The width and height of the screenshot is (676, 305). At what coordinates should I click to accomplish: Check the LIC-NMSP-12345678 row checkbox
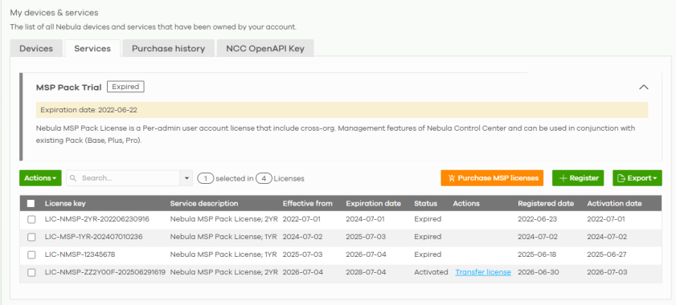(31, 254)
